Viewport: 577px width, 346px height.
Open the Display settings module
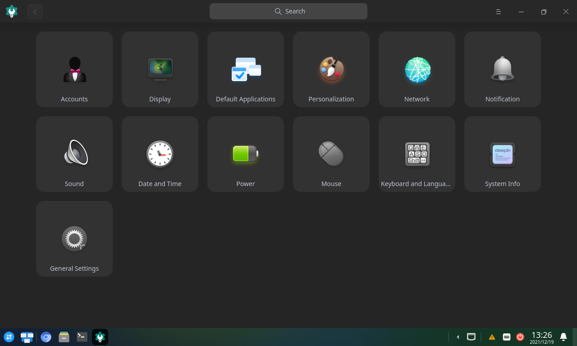(x=160, y=69)
